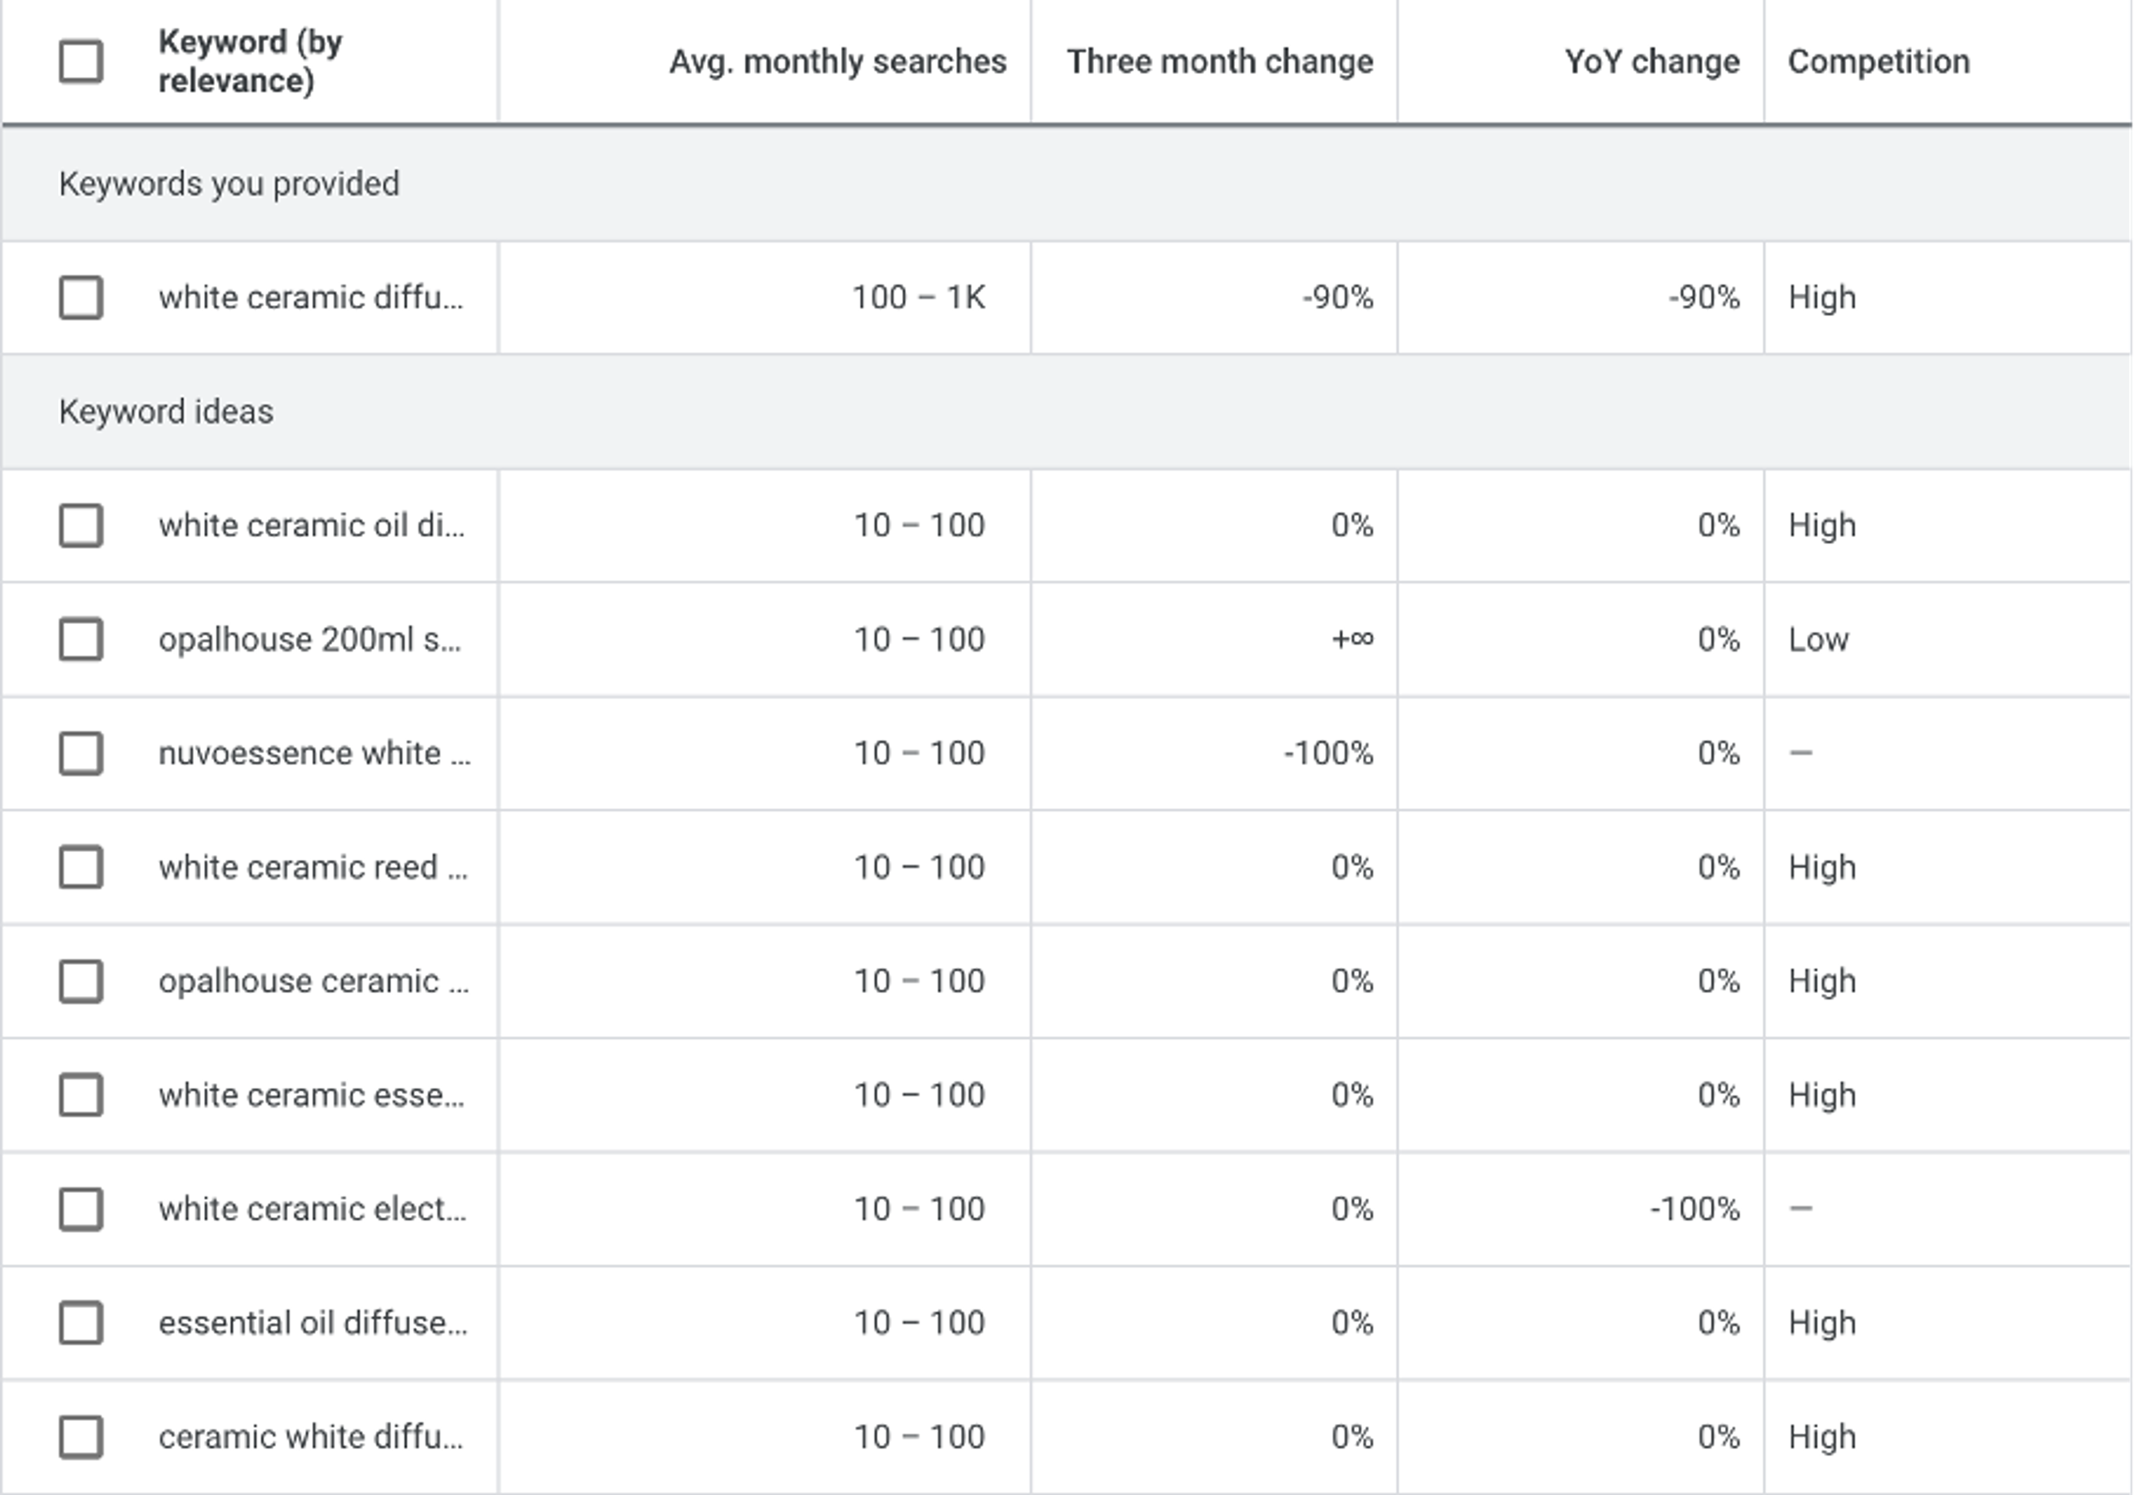This screenshot has height=1495, width=2134.
Task: Sort by the Competition column header
Action: click(1878, 61)
